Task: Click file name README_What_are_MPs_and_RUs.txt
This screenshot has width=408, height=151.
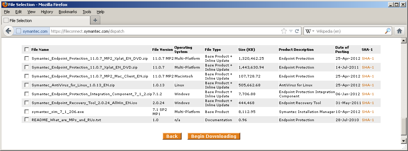Action: tap(66, 120)
